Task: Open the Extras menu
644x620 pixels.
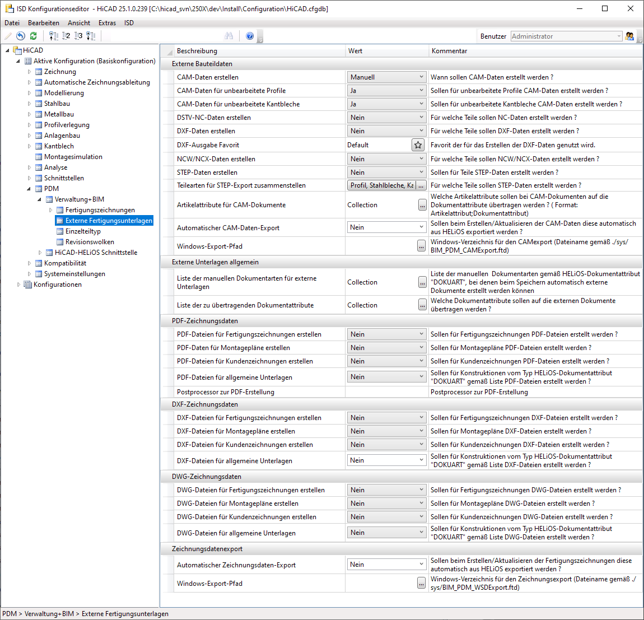Action: pos(107,23)
